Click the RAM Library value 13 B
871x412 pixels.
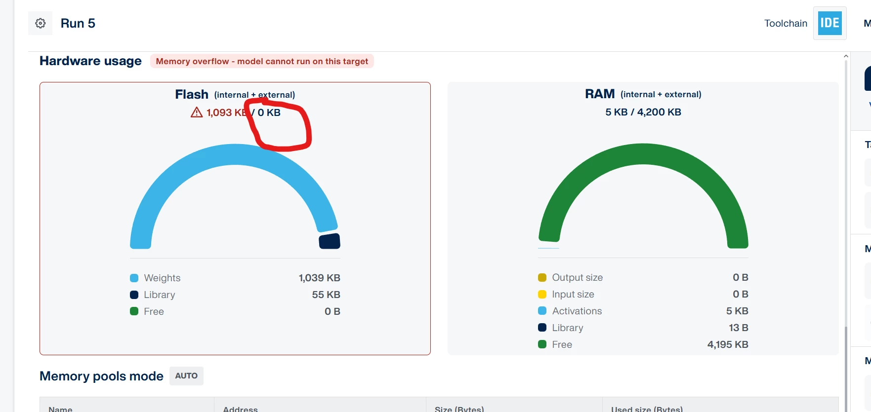(x=739, y=328)
